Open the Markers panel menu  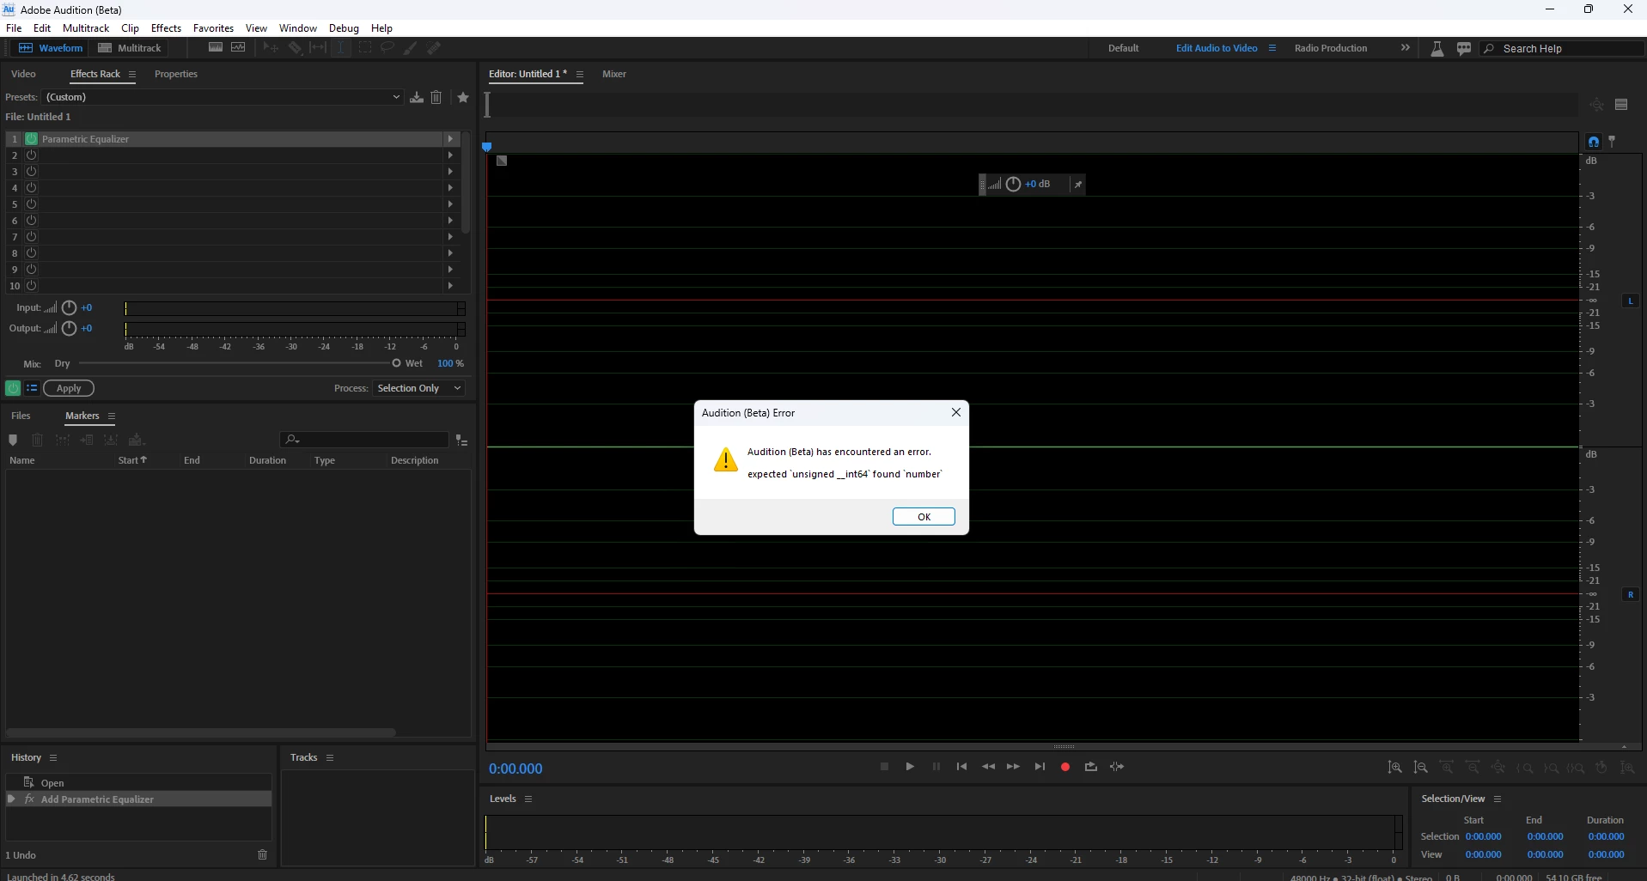click(112, 416)
